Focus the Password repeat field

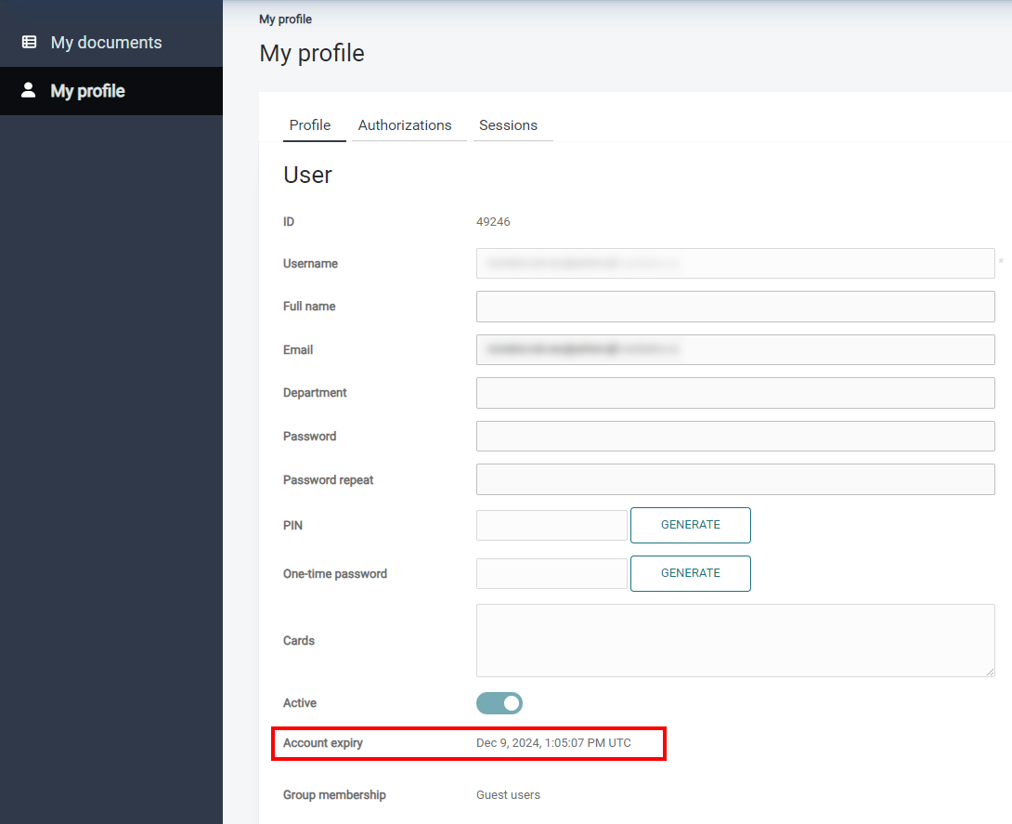734,480
